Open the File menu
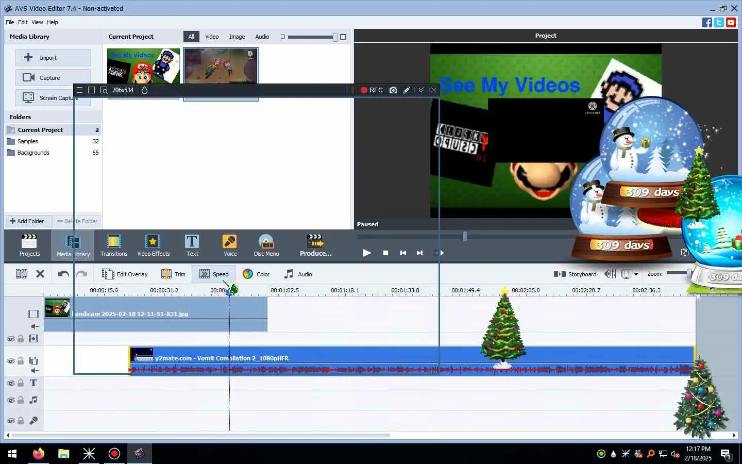Viewport: 742px width, 464px height. click(10, 22)
